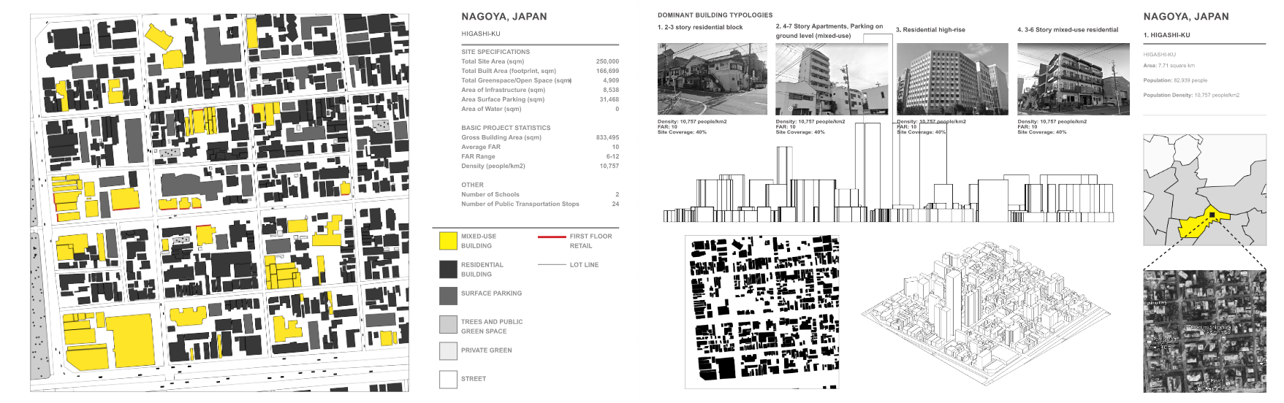Click the Area Surface Parking value 31,468
This screenshot has width=1284, height=403.
pyautogui.click(x=609, y=99)
